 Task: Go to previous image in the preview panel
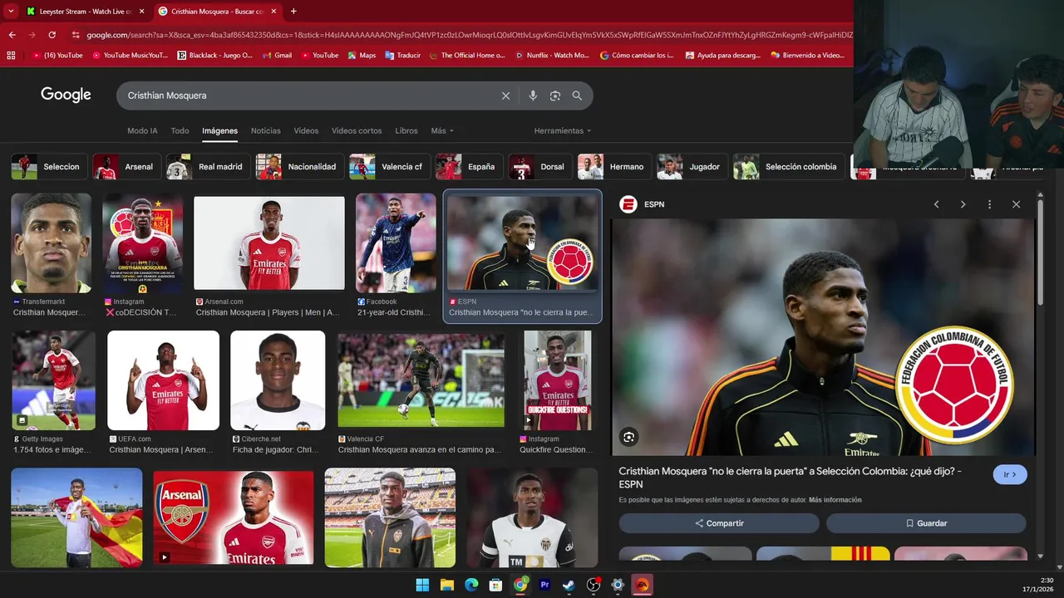[x=936, y=204]
